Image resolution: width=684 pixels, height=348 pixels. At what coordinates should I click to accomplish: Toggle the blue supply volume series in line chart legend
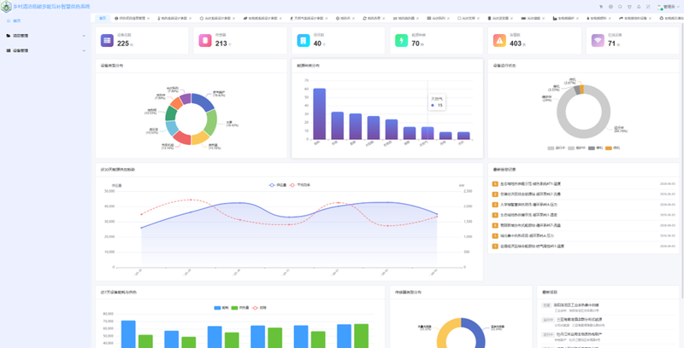[x=277, y=185]
